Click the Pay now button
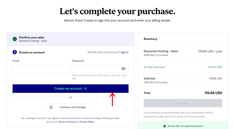The width and height of the screenshot is (234, 129). point(183,103)
